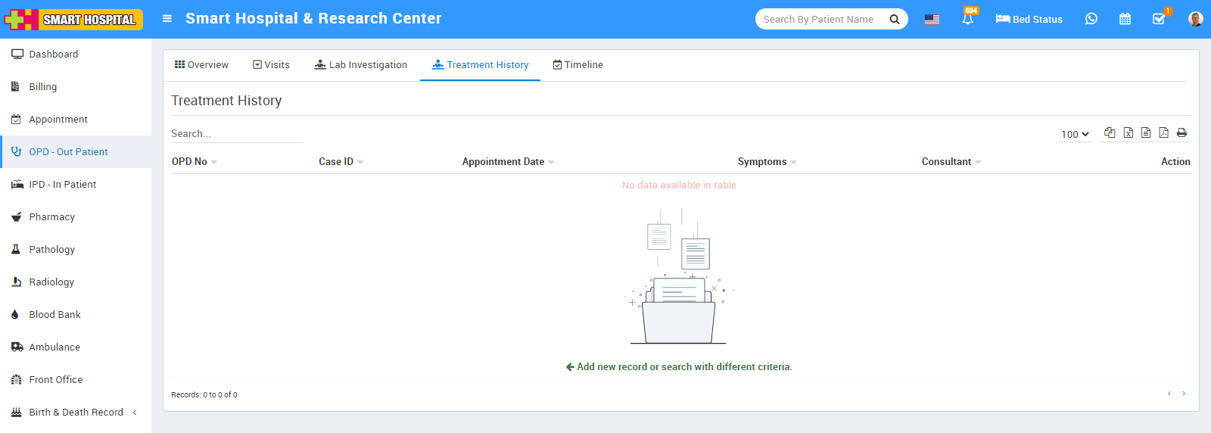1211x433 pixels.
Task: Export table to PDF icon
Action: [1163, 132]
